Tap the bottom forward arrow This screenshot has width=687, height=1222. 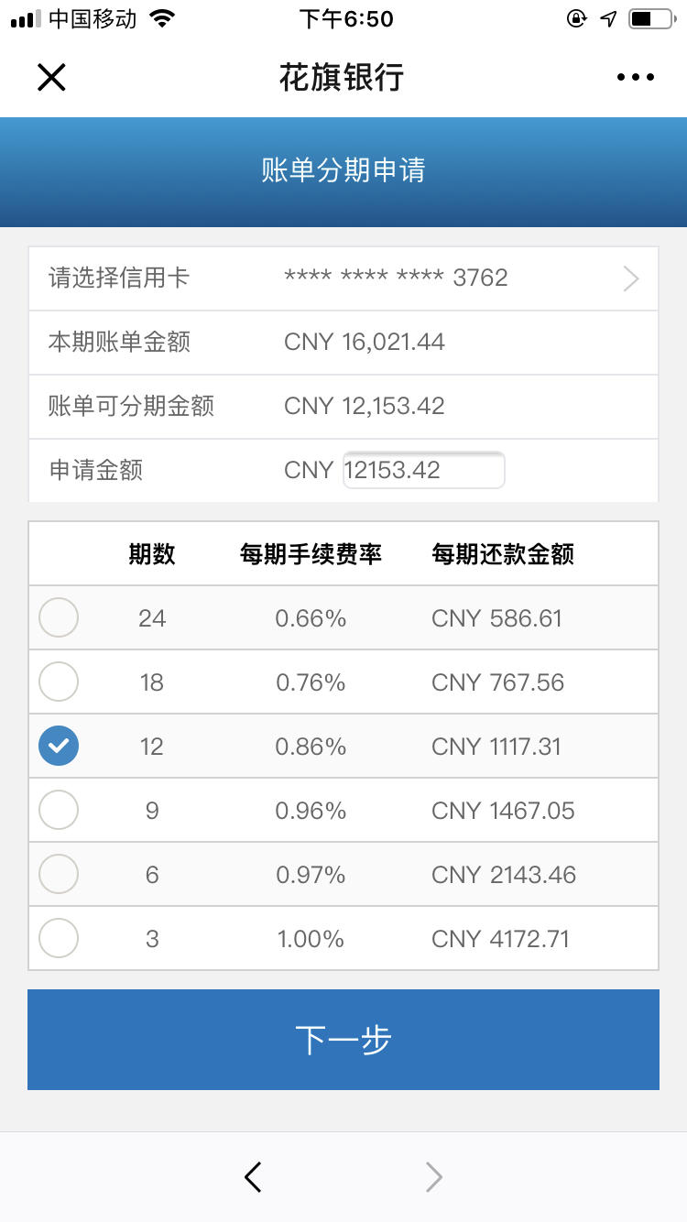coord(434,1177)
